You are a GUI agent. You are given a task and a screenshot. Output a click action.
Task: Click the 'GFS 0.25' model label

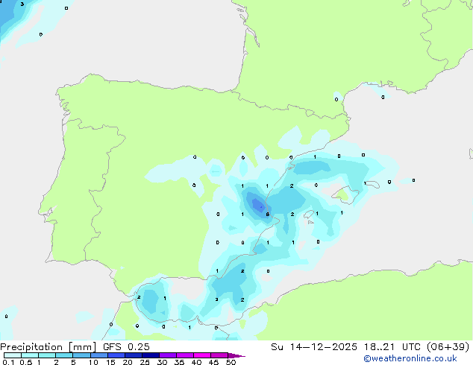click(x=126, y=347)
